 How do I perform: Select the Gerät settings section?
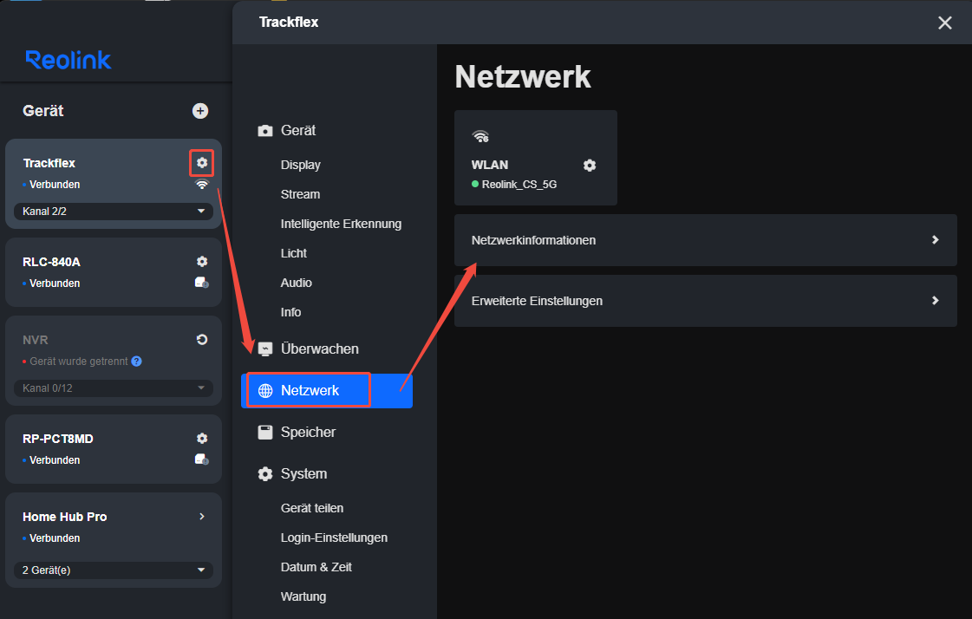(298, 131)
